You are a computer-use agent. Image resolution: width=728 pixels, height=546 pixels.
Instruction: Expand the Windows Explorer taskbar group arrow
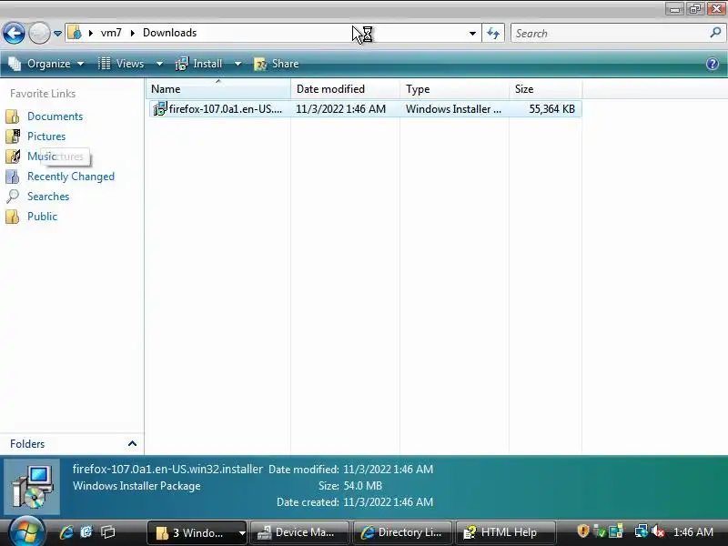point(242,533)
